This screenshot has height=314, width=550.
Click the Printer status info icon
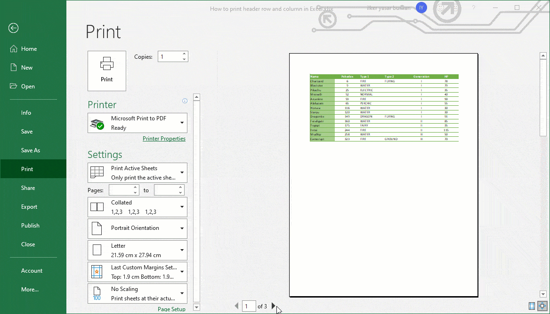(185, 101)
